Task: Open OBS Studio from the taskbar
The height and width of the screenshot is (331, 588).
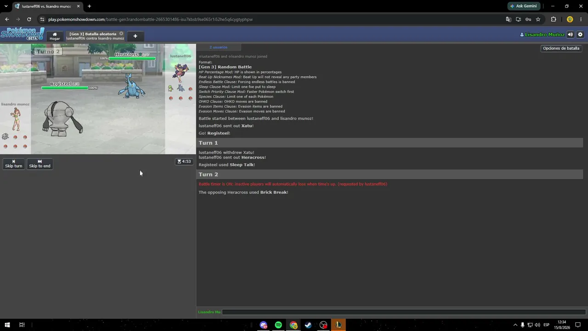Action: (x=323, y=325)
